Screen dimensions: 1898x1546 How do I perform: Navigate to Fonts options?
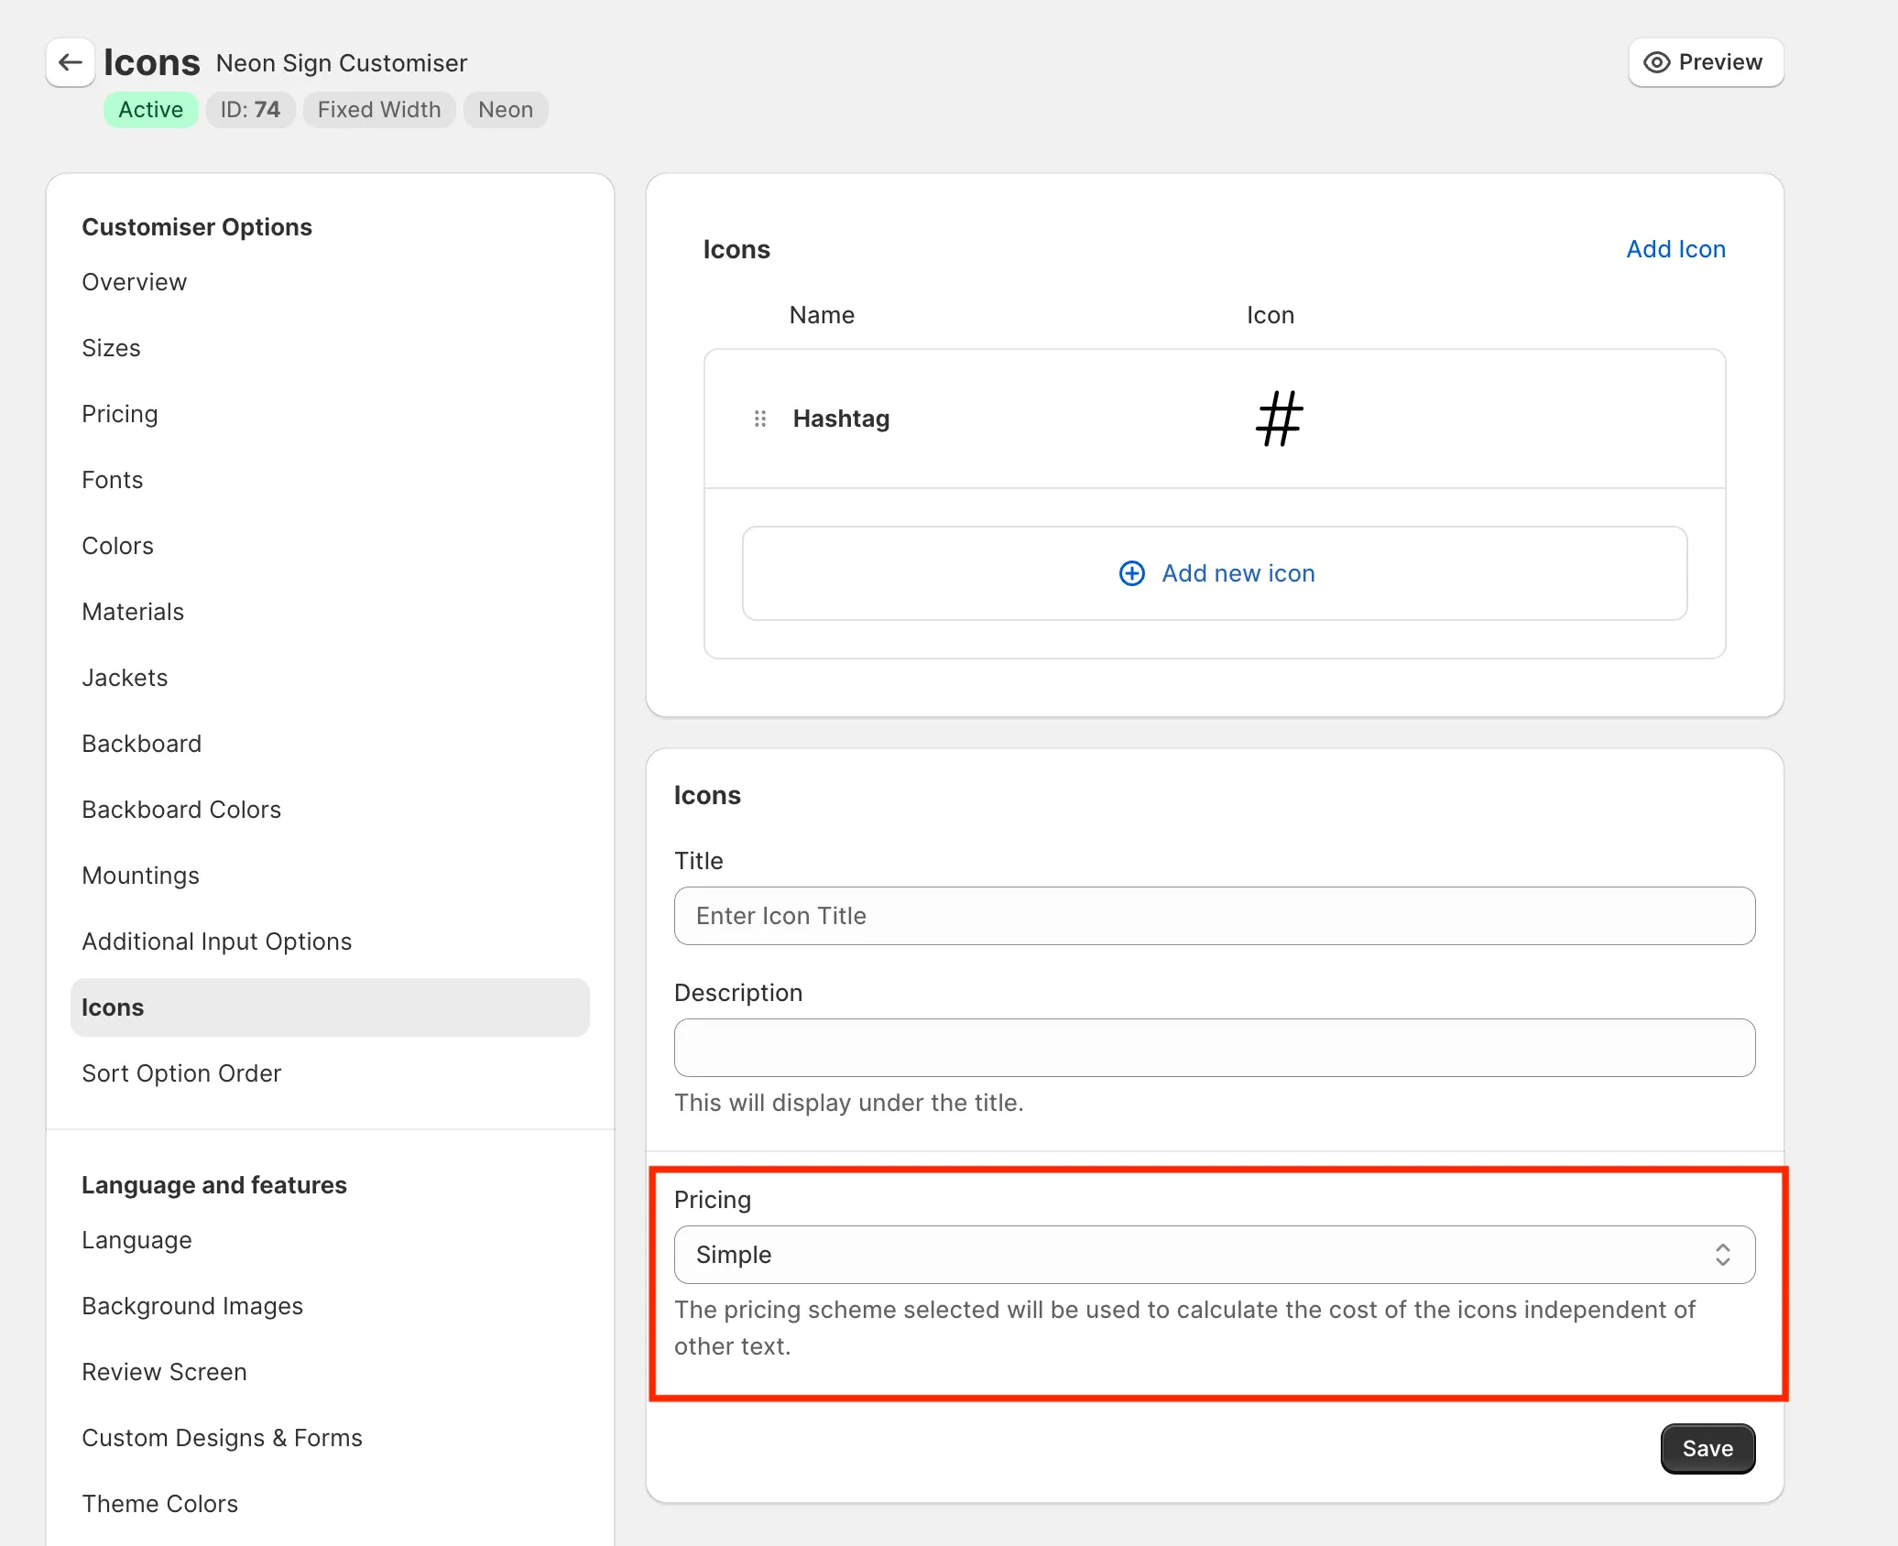[x=112, y=480]
